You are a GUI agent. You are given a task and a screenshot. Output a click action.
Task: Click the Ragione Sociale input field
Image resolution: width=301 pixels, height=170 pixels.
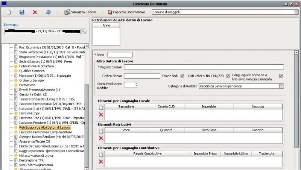pos(204,67)
